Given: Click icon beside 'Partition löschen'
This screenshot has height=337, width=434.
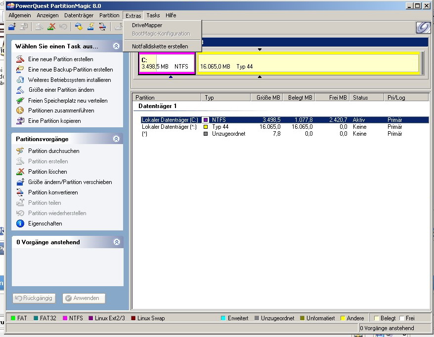Looking at the screenshot, I should point(20,172).
